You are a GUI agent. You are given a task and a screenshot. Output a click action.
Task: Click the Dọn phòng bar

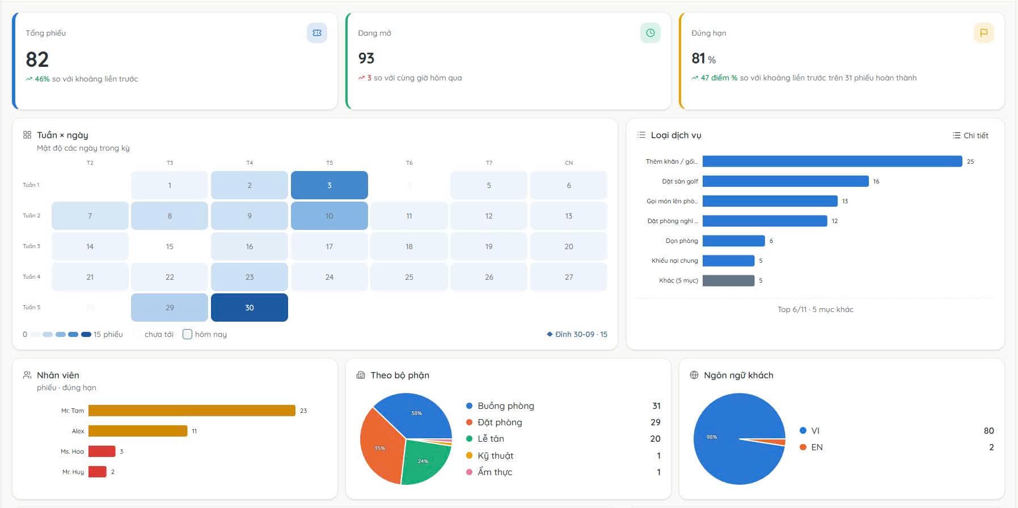pyautogui.click(x=734, y=241)
